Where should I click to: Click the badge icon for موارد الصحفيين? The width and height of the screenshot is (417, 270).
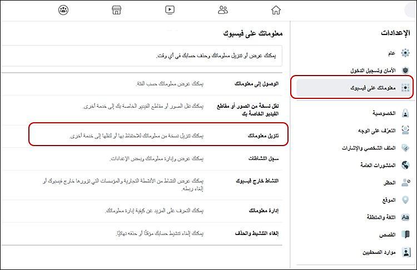(406, 252)
